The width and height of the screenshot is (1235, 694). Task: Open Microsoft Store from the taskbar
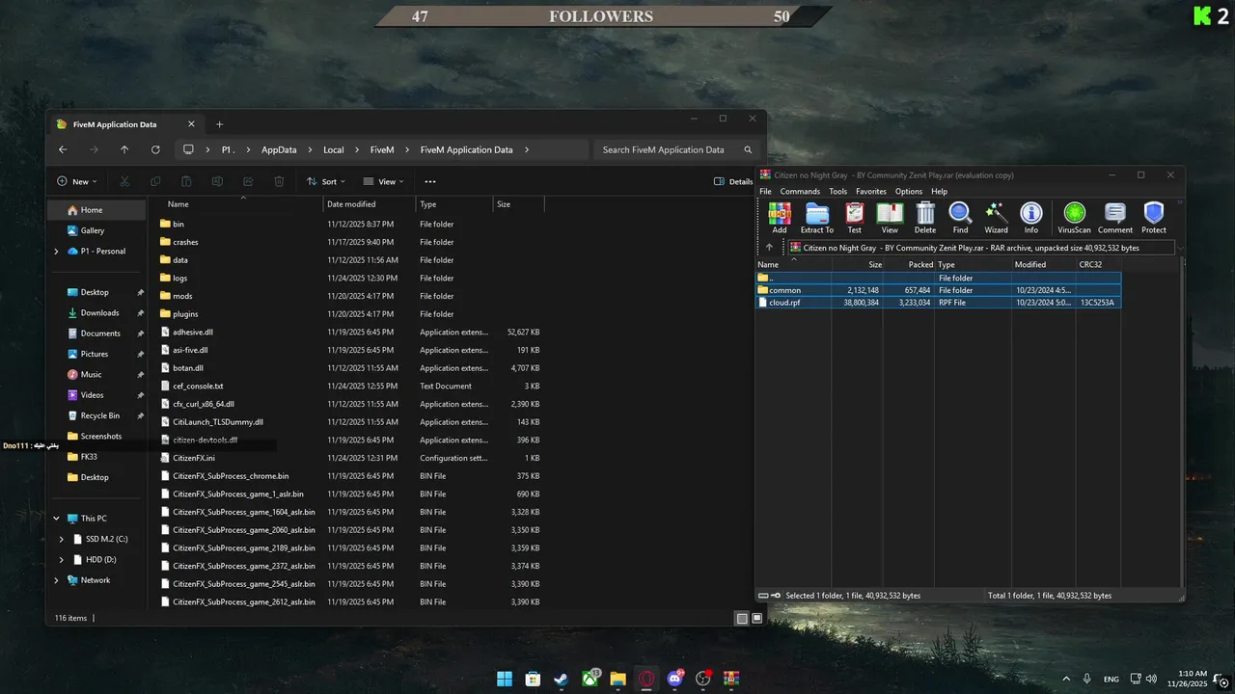click(x=533, y=679)
